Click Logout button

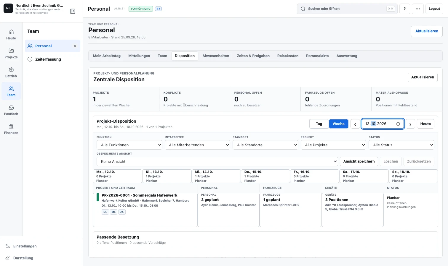point(434,9)
